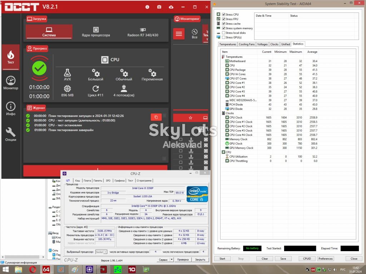
Task: Copy the Журнал log with red button
Action: click(x=156, y=117)
